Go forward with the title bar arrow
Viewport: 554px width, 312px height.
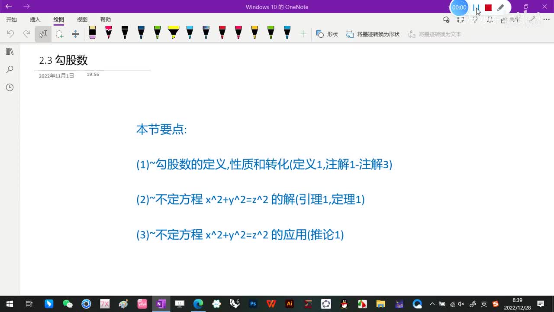pyautogui.click(x=27, y=6)
